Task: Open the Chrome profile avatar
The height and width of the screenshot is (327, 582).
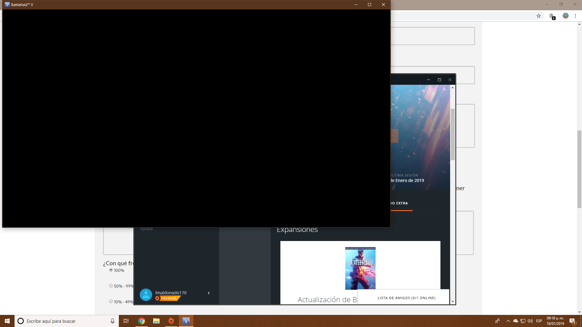Action: tap(566, 16)
